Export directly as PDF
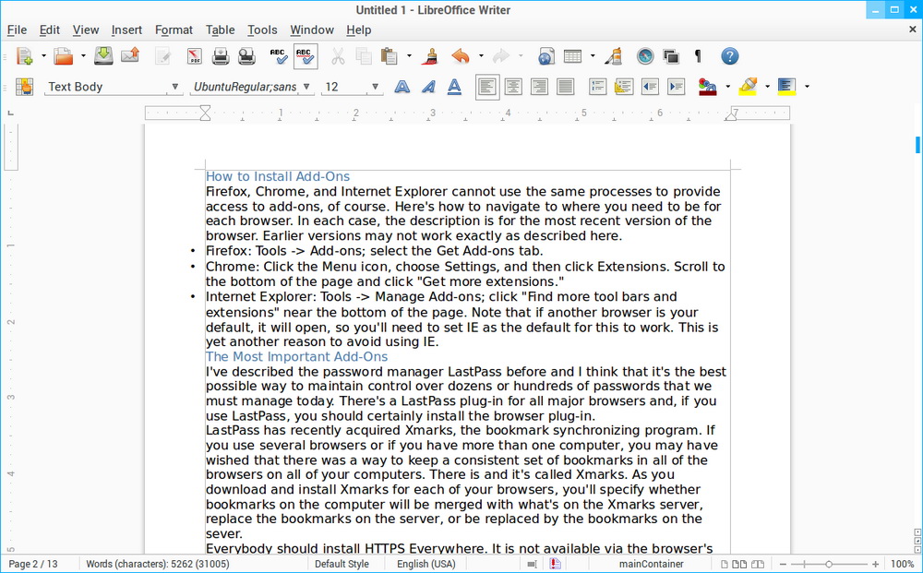The image size is (923, 573). click(x=194, y=56)
